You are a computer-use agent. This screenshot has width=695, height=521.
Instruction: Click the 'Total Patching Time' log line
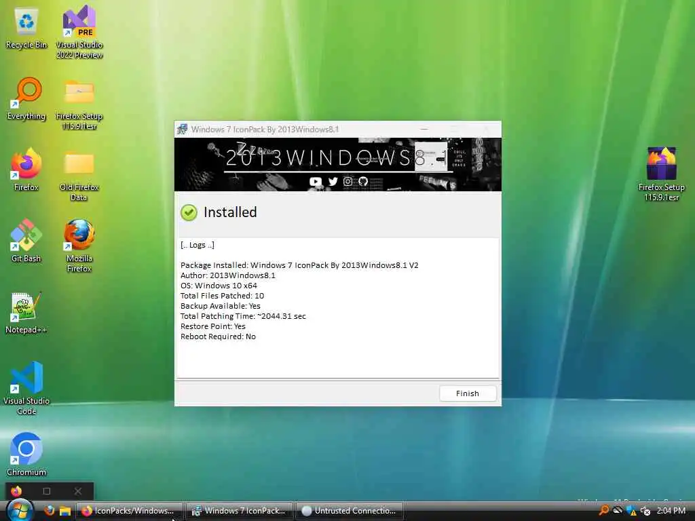243,316
